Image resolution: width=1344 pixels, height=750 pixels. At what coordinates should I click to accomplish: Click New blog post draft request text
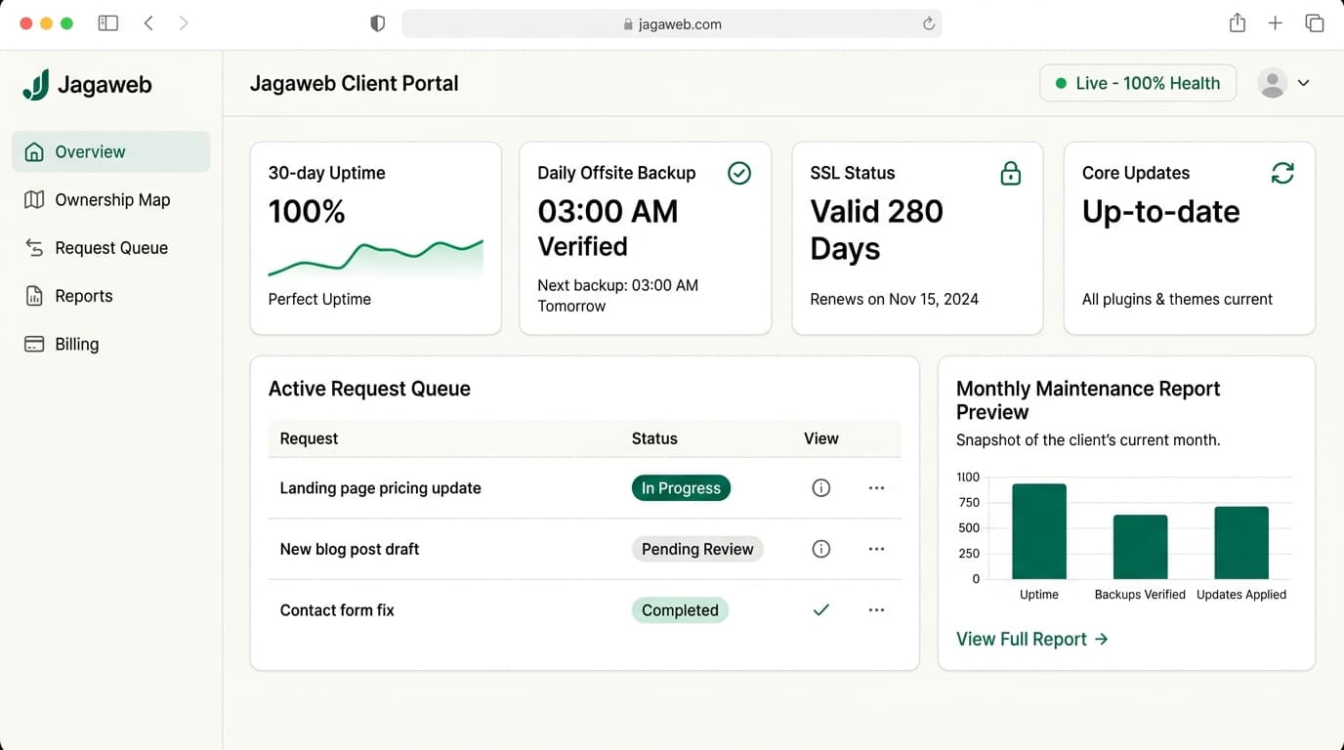tap(350, 549)
